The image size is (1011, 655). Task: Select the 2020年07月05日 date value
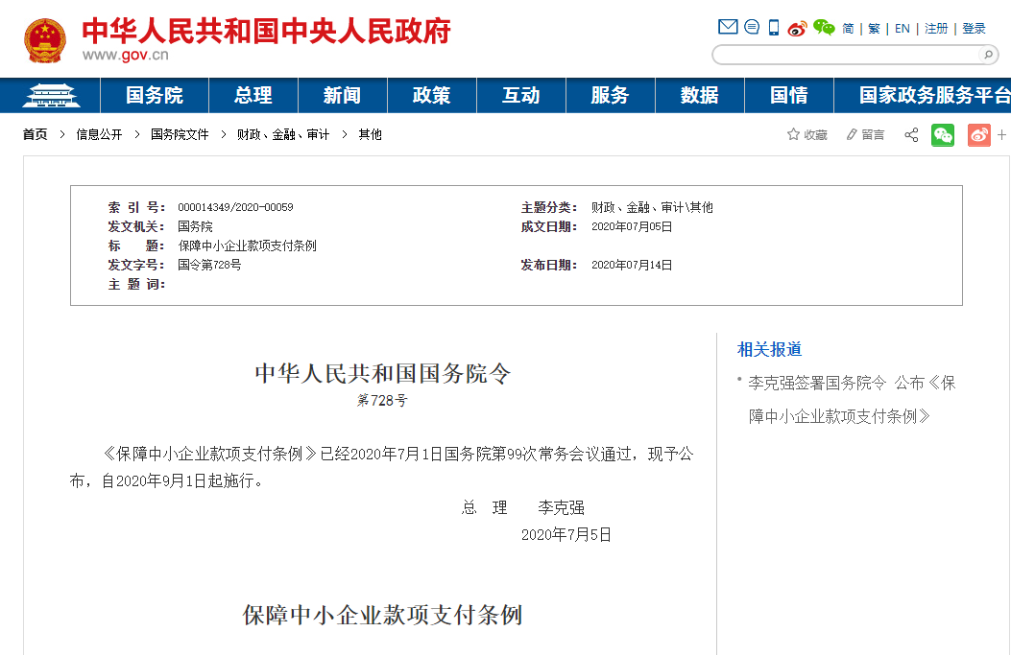(x=632, y=226)
